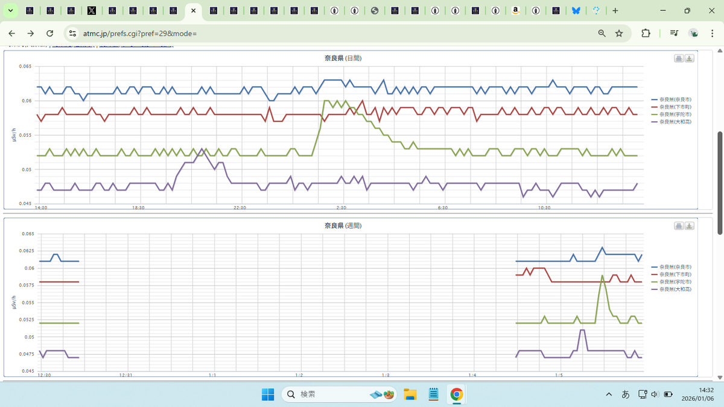Toggle 奈良県(大和高) series in weekly chart legend
The image size is (724, 407).
[671, 289]
